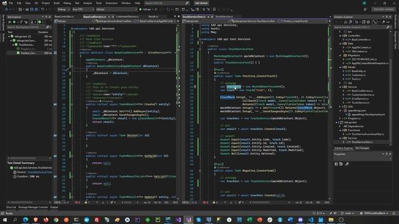Open Microsoft Edge from the taskbar
Image resolution: width=399 pixels, height=224 pixels.
coord(26,220)
